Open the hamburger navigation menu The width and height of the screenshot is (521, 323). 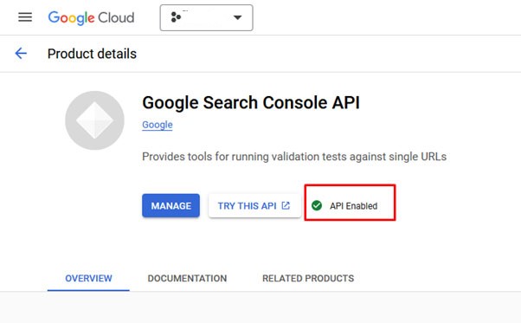(25, 17)
